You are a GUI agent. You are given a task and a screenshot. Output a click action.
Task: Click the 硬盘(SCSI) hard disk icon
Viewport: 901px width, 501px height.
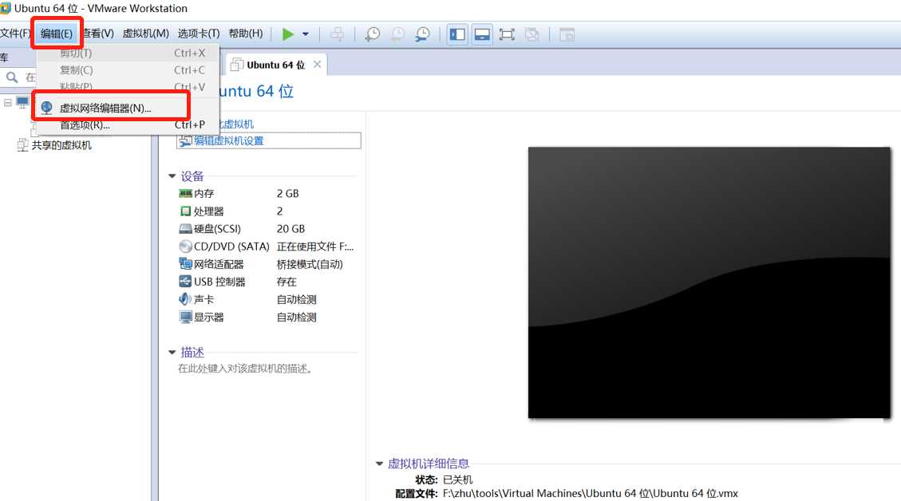tap(185, 229)
